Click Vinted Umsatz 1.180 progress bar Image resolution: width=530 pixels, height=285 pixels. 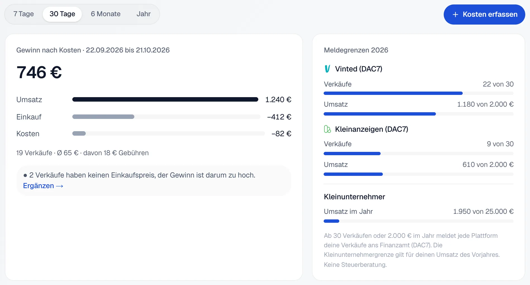coord(419,114)
